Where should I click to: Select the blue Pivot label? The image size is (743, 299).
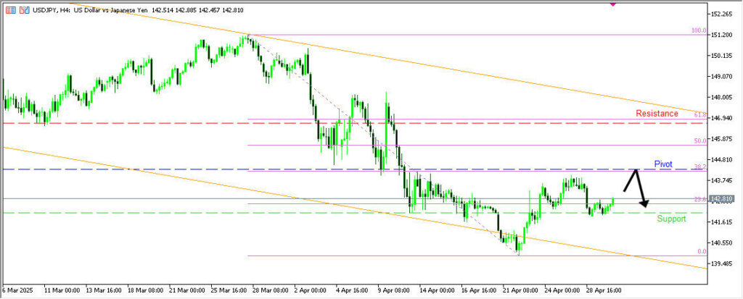pyautogui.click(x=662, y=164)
